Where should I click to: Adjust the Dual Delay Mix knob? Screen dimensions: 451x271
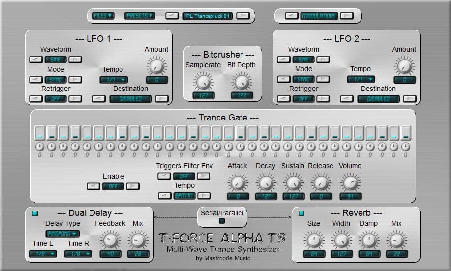click(138, 241)
